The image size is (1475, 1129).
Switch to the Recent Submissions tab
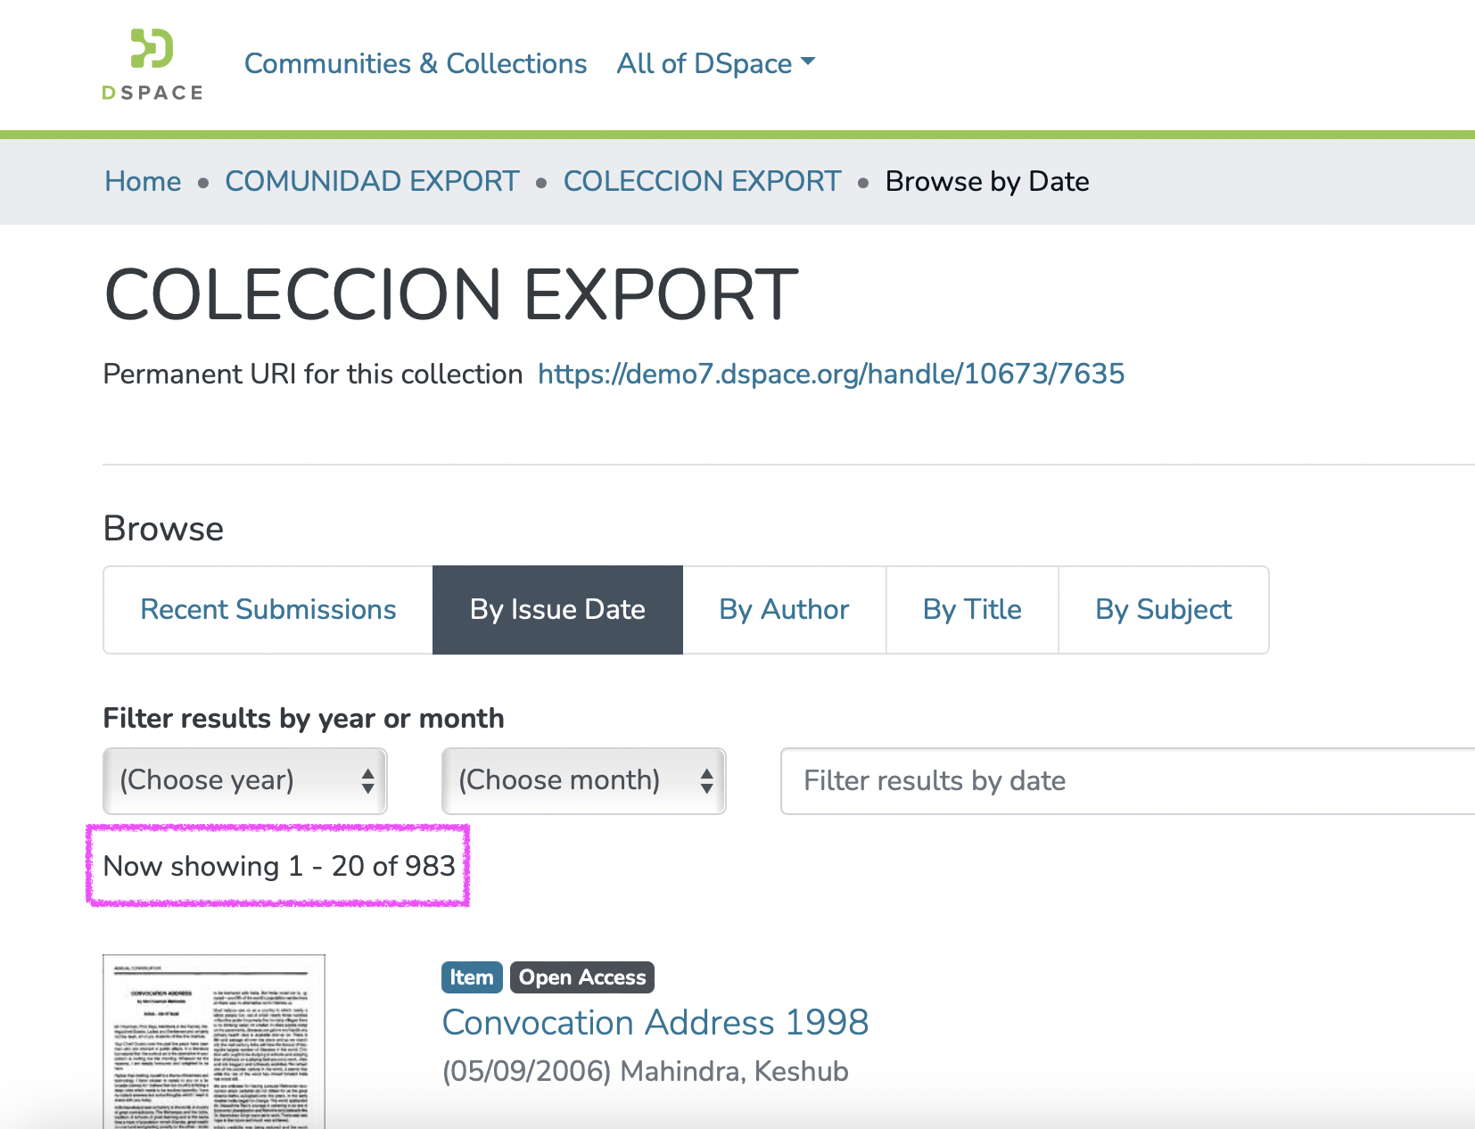(268, 610)
